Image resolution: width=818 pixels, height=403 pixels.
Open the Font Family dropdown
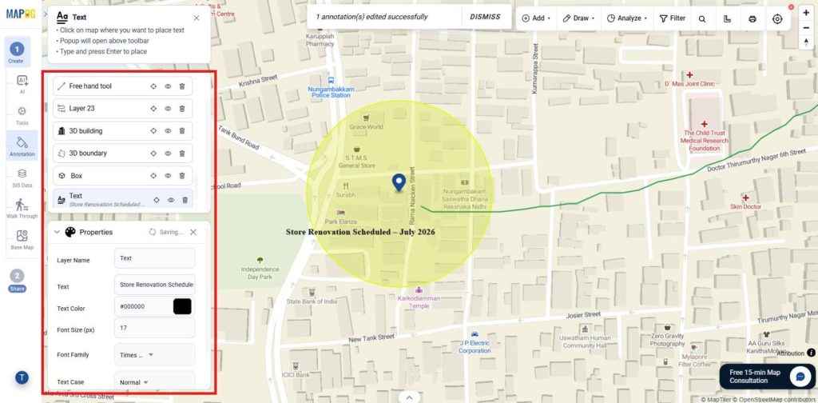pyautogui.click(x=154, y=354)
